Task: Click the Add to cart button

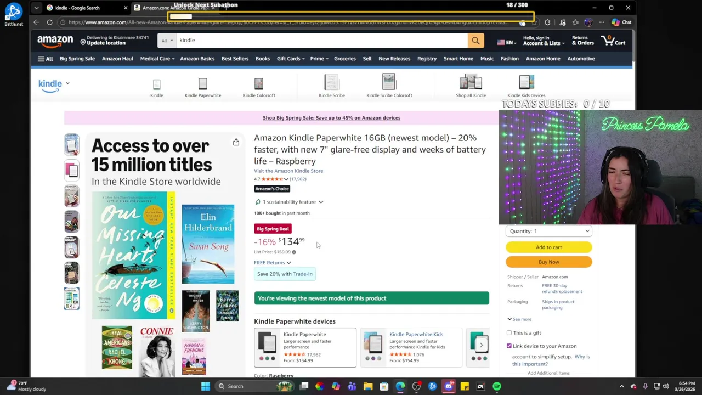Action: point(549,247)
